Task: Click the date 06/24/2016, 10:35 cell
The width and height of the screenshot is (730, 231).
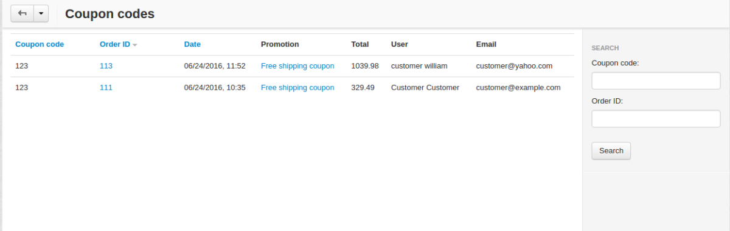Action: [215, 87]
